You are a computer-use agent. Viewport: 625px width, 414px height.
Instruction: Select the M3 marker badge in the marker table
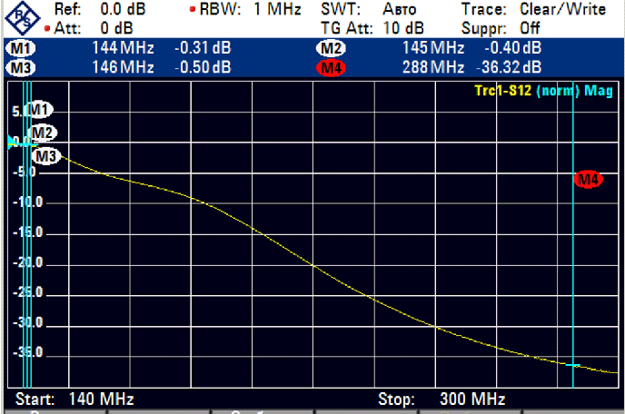(x=20, y=67)
